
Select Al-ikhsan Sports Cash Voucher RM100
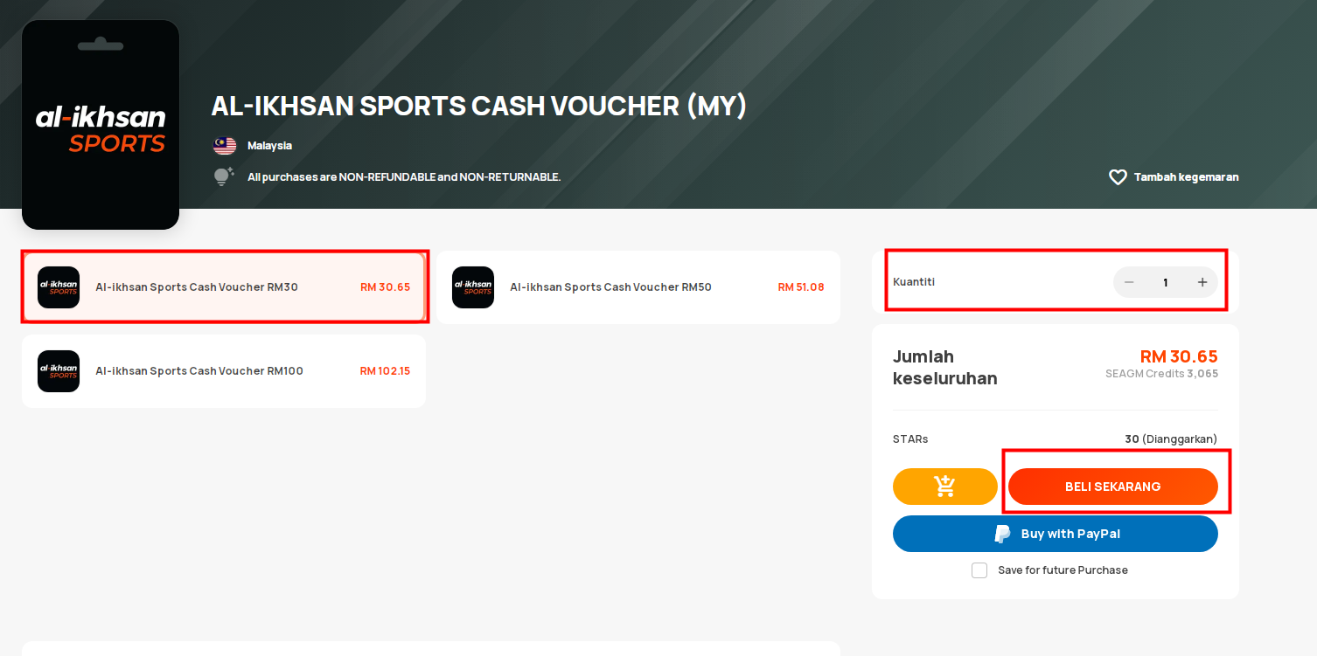click(224, 371)
